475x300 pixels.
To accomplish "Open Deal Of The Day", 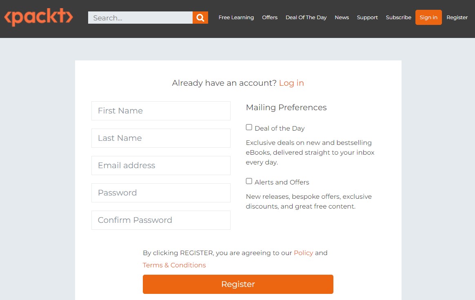I will pyautogui.click(x=306, y=17).
